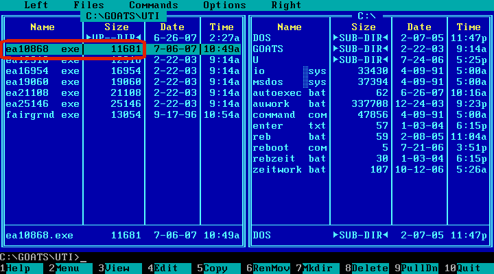Click the 9PullDn function key button
The height and width of the screenshot is (274, 494).
(x=416, y=269)
